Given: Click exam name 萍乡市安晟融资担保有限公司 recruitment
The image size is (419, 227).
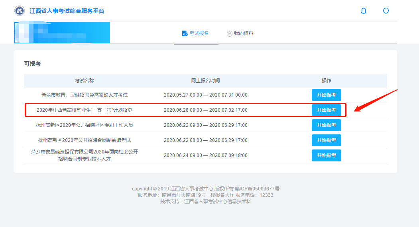Looking at the screenshot, I should tap(85, 155).
